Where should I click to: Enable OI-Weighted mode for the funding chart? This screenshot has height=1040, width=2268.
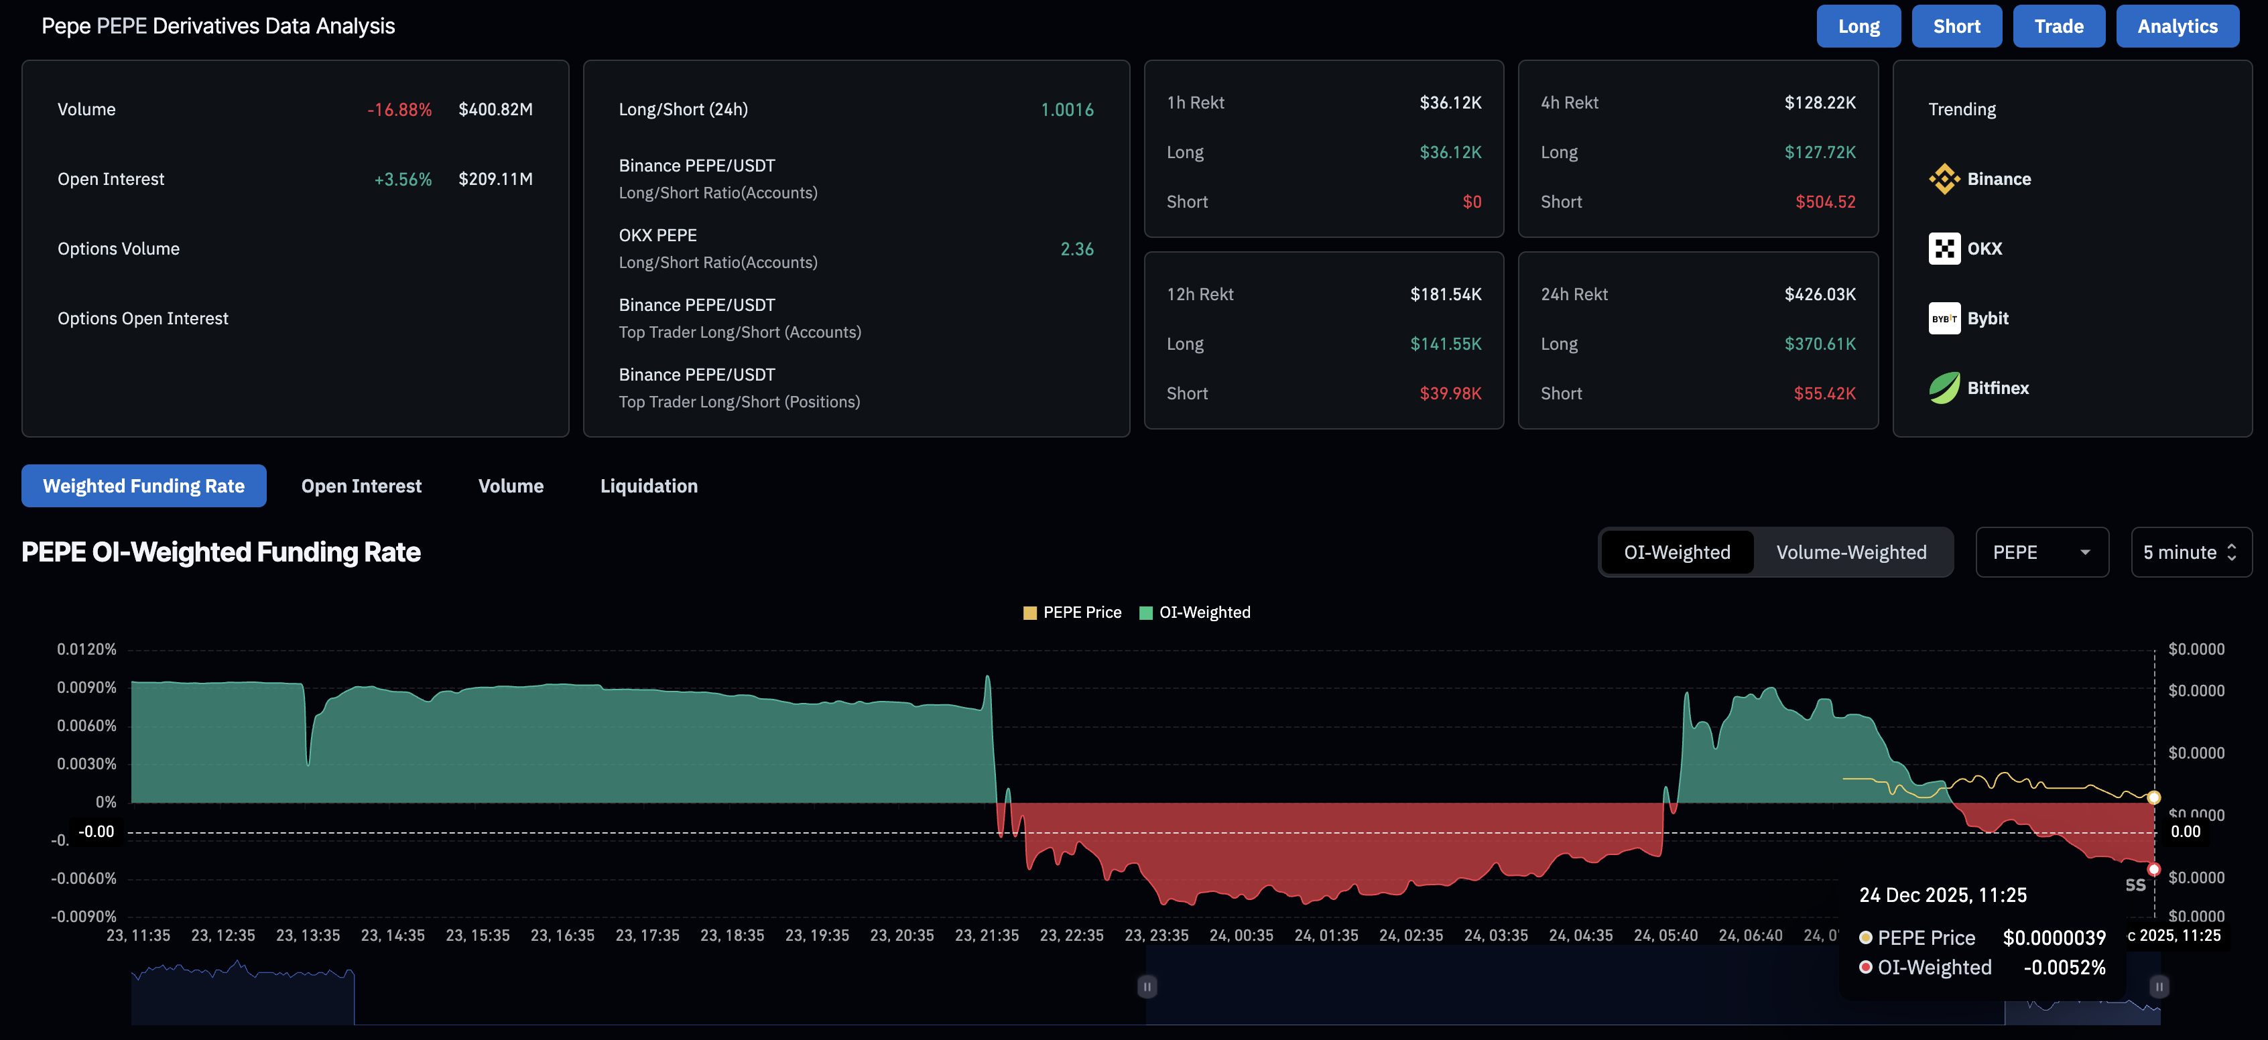point(1676,552)
